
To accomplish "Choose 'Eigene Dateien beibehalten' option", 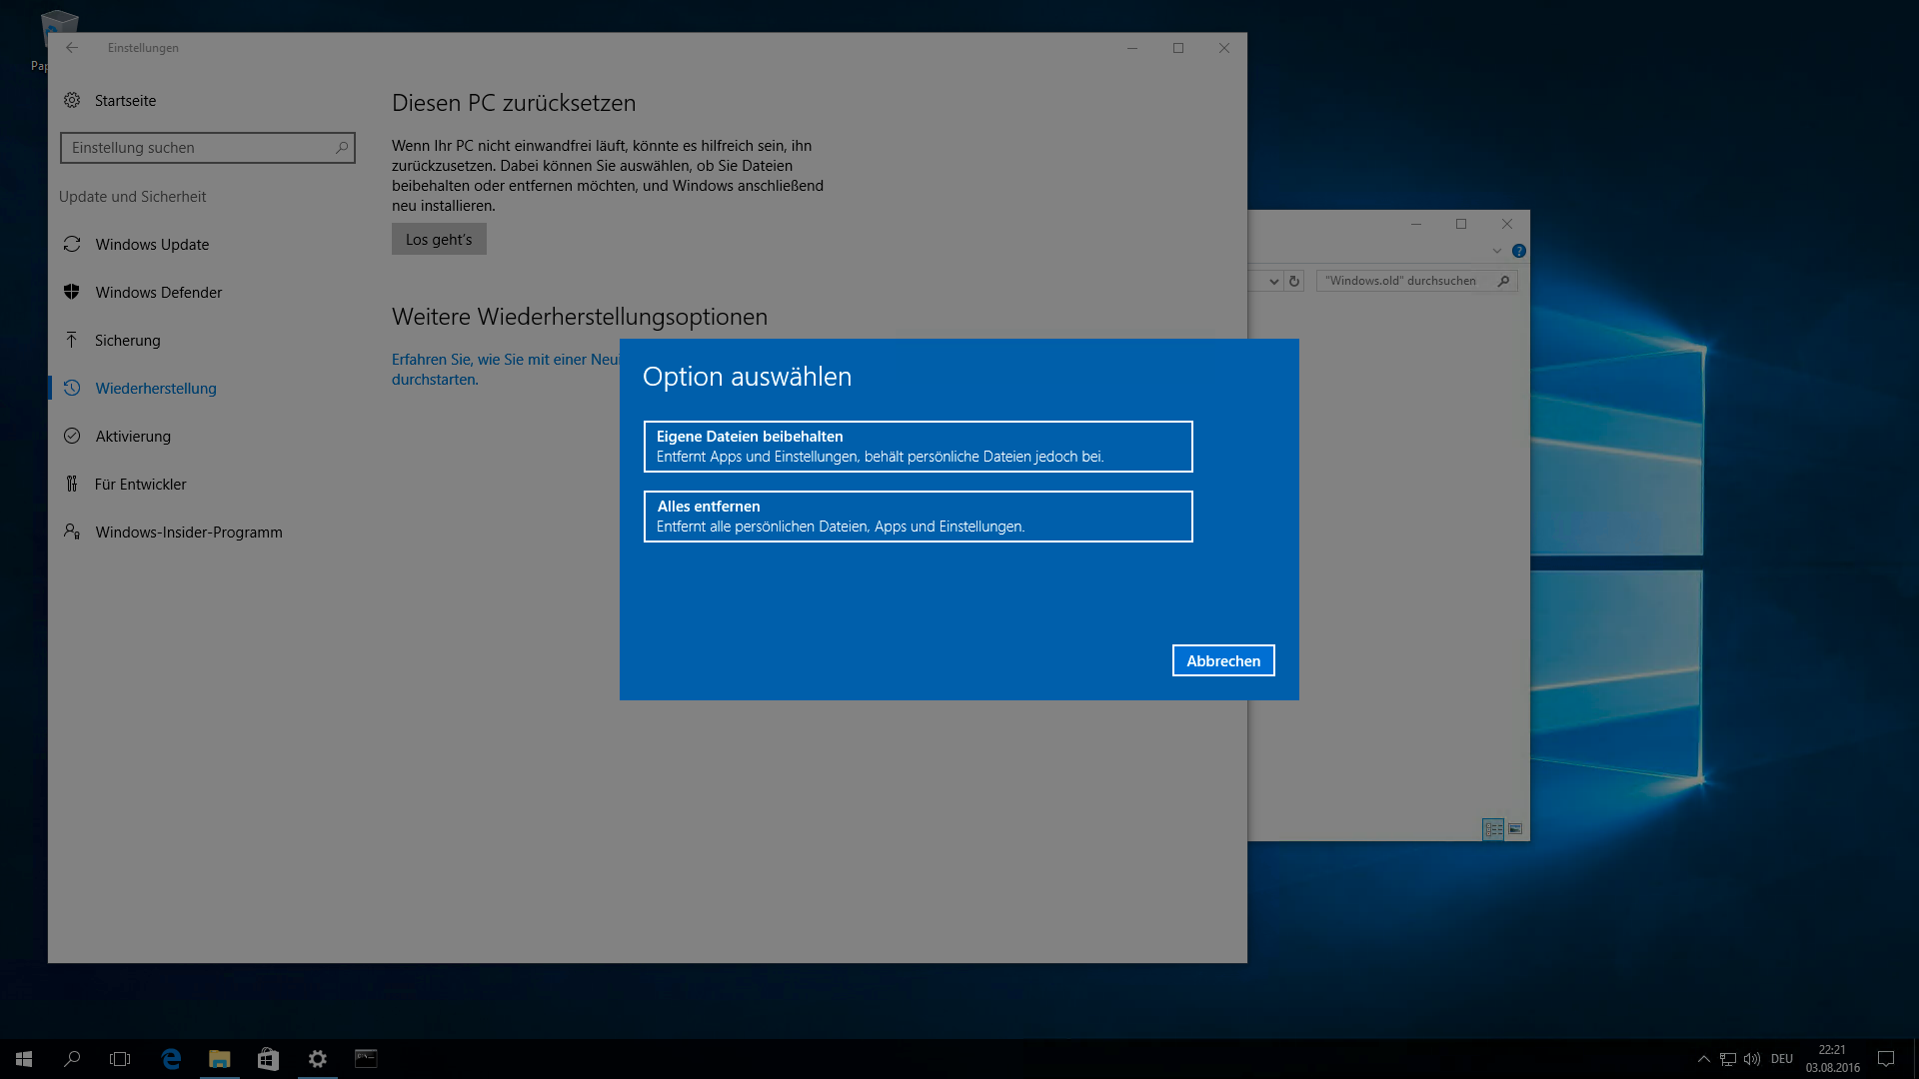I will [918, 447].
